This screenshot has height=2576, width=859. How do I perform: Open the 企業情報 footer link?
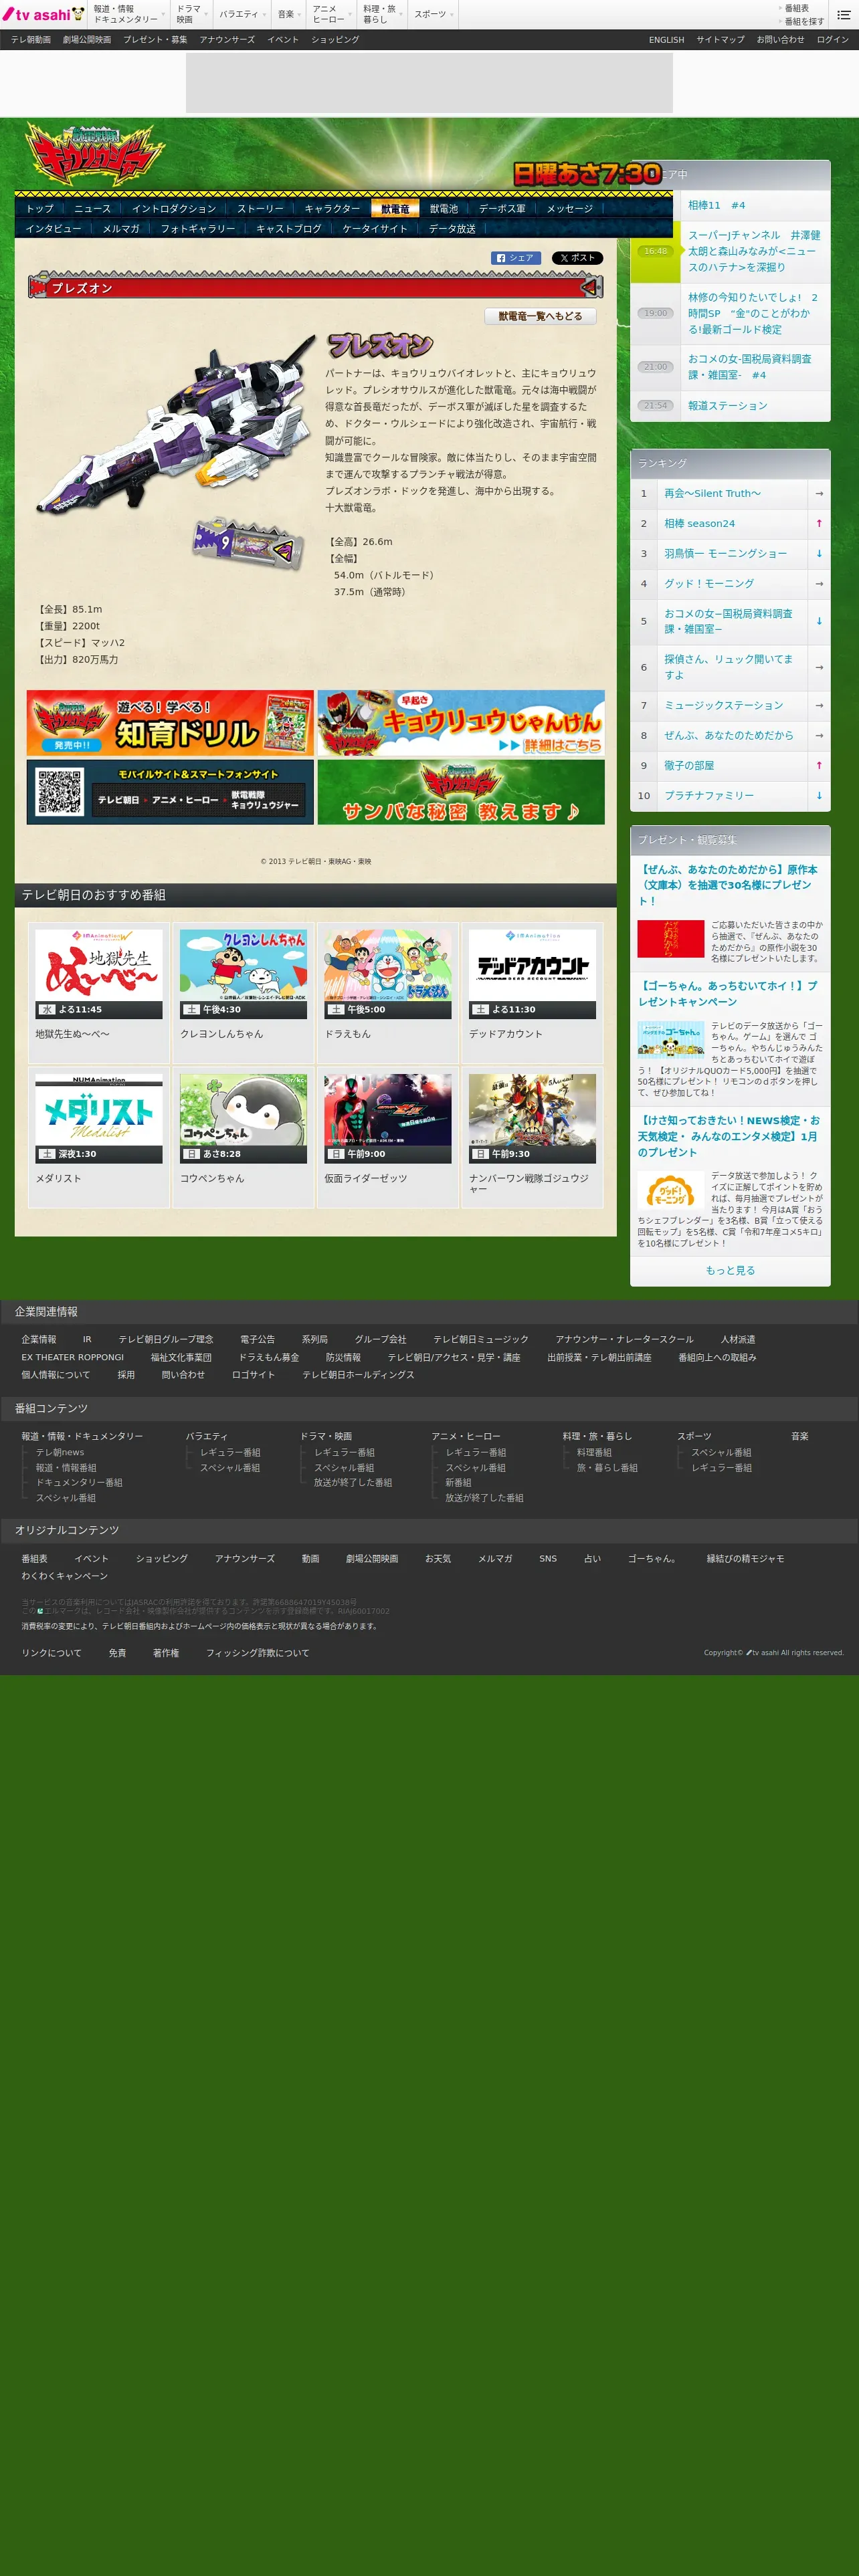(x=39, y=1339)
